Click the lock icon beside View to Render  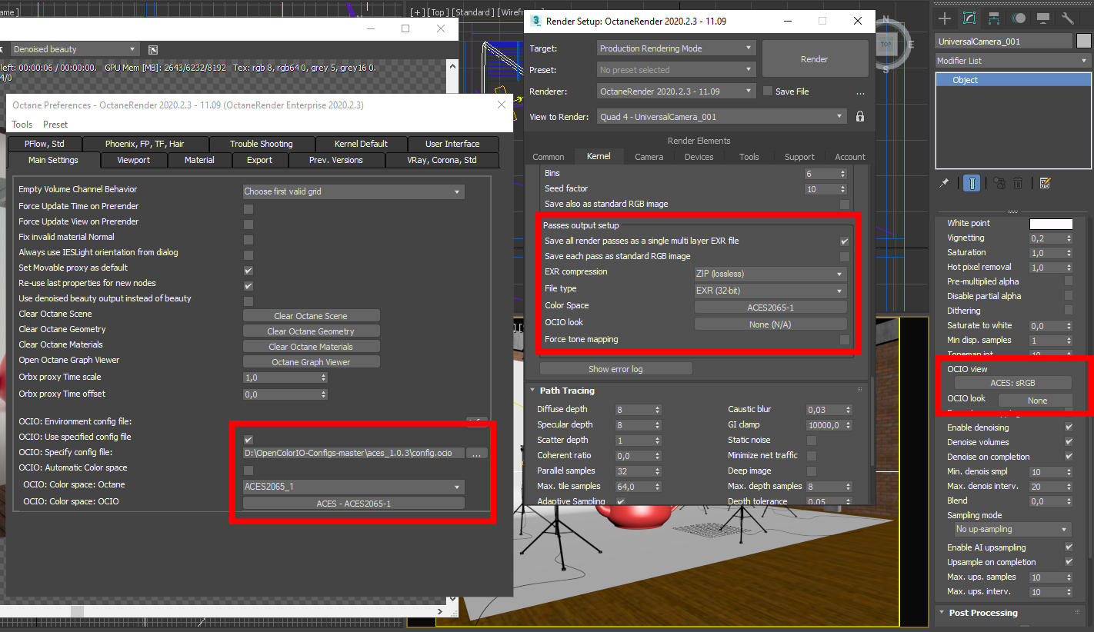pyautogui.click(x=860, y=117)
